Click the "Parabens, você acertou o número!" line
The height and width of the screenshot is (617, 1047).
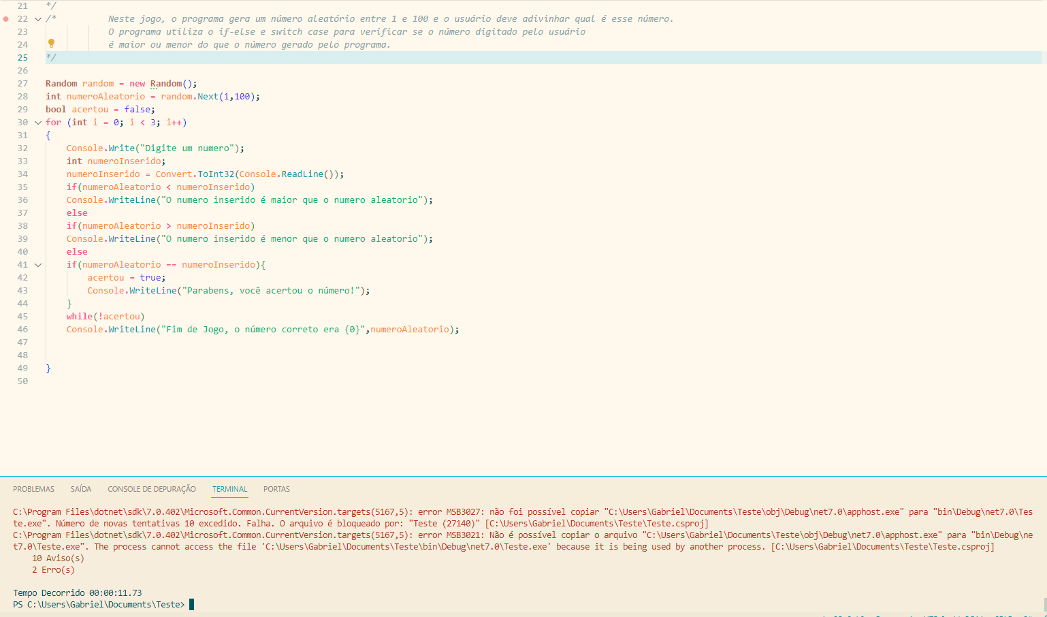click(229, 291)
